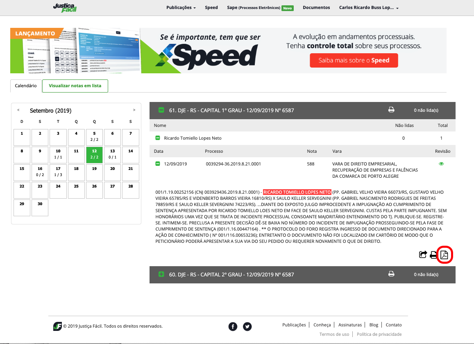The height and width of the screenshot is (344, 474).
Task: Select September 30 in the calendar
Action: click(x=40, y=208)
